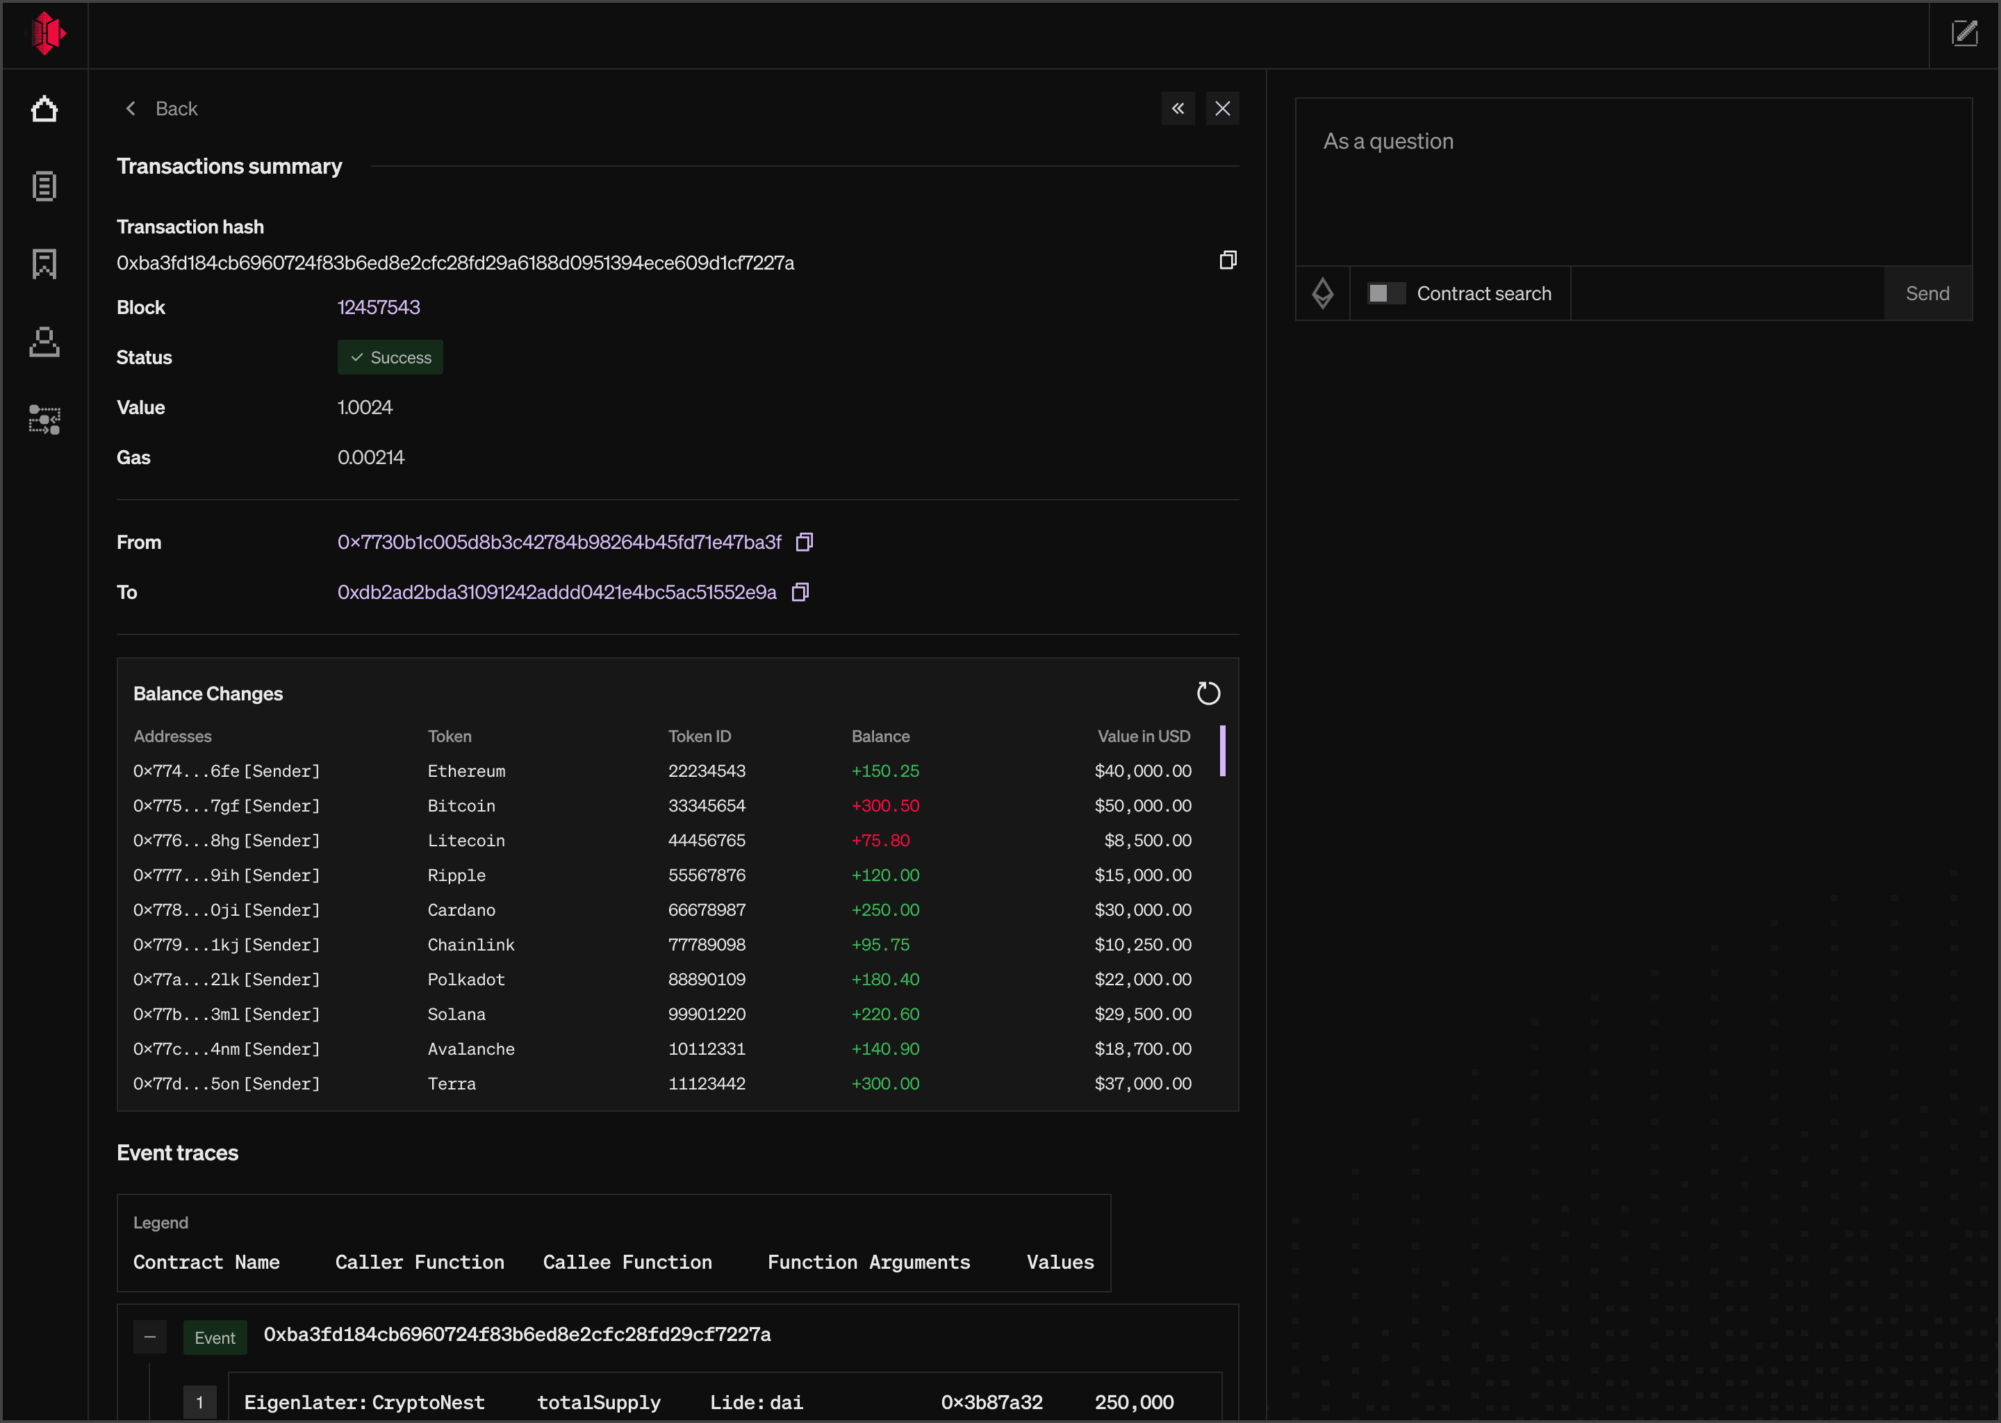Collapse the event trace with minus button
2001x1423 pixels.
pyautogui.click(x=150, y=1337)
